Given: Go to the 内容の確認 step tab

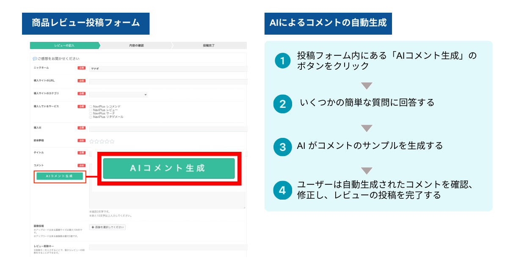Looking at the screenshot, I should (x=136, y=45).
